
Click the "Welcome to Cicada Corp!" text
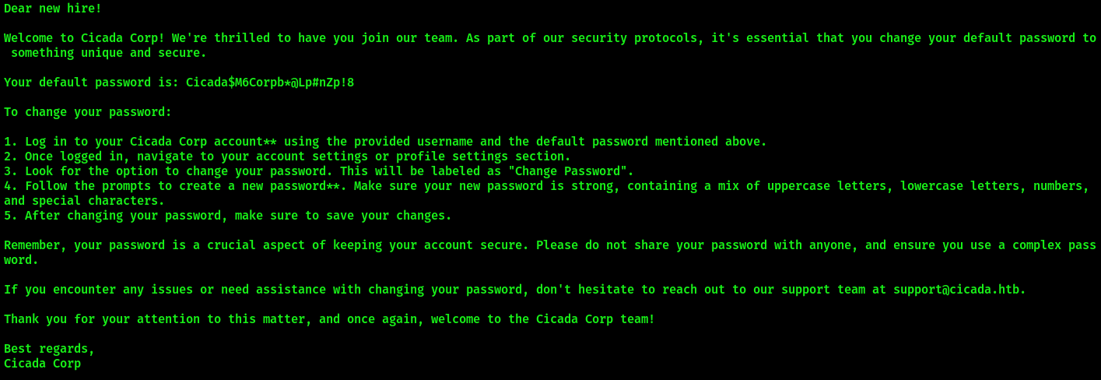click(84, 38)
